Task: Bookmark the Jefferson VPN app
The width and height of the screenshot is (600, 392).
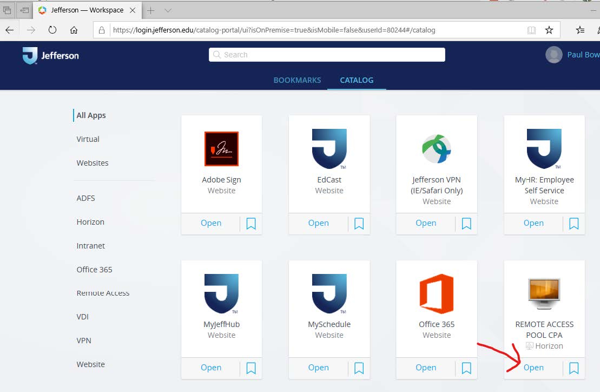Action: (x=466, y=223)
